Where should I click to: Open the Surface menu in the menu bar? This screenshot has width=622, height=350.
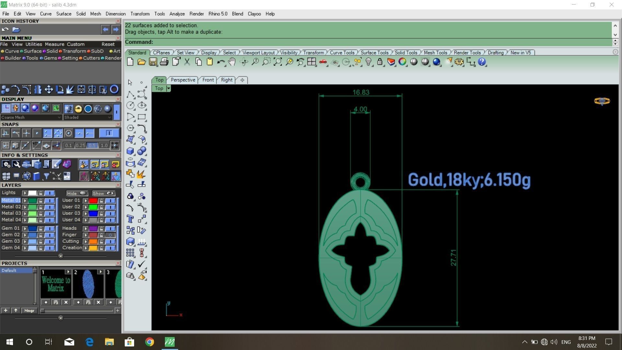pyautogui.click(x=63, y=14)
